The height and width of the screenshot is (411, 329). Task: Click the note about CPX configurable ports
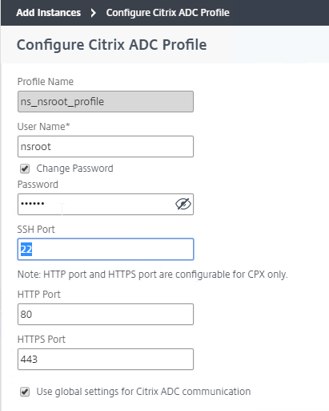[x=153, y=275]
